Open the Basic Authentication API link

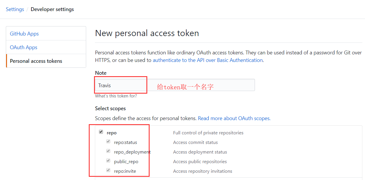208,60
